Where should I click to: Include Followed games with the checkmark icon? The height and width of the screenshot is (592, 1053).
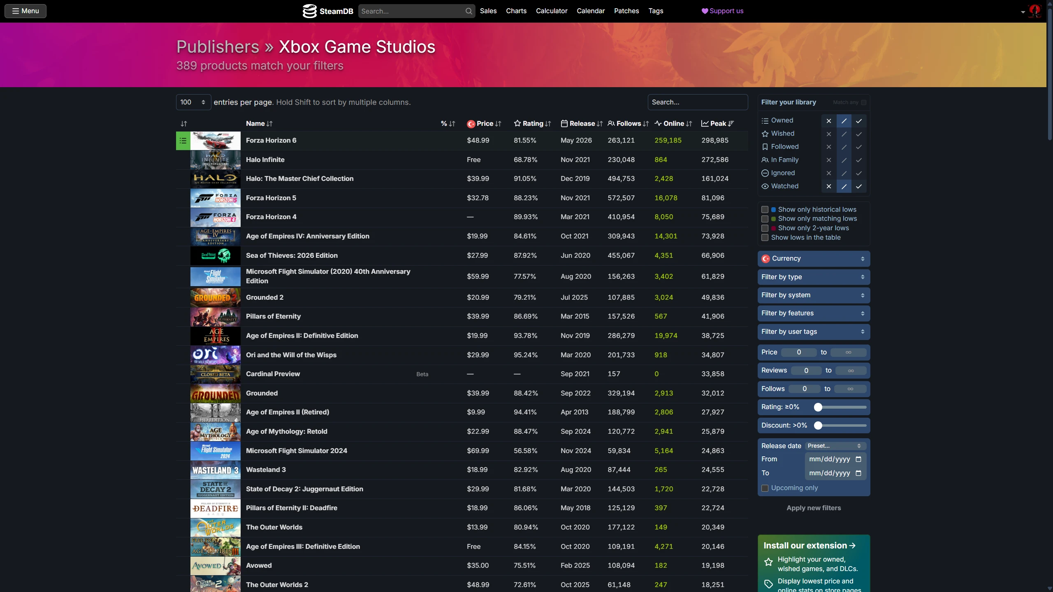coord(859,147)
